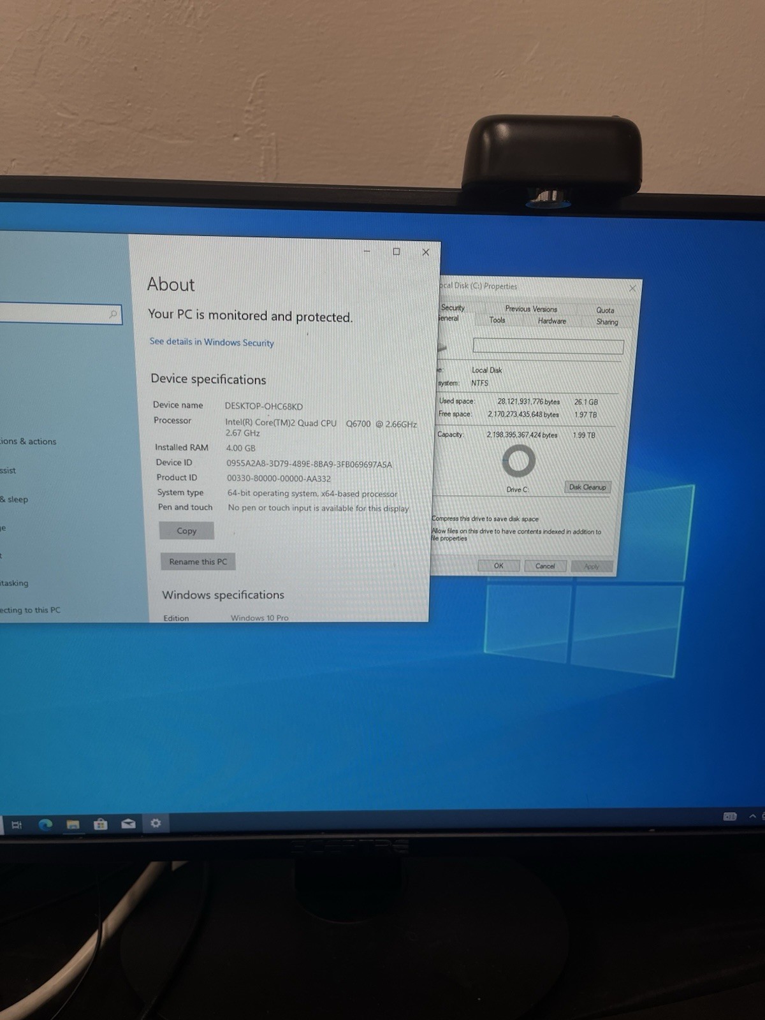Open the Quota tab

tap(605, 310)
